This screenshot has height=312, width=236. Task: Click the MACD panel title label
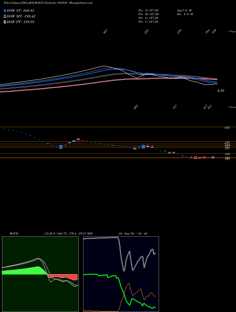pos(14,234)
